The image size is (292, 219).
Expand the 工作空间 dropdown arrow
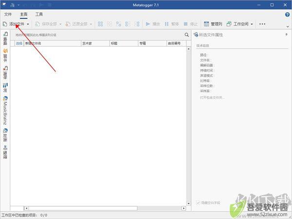(x=252, y=24)
